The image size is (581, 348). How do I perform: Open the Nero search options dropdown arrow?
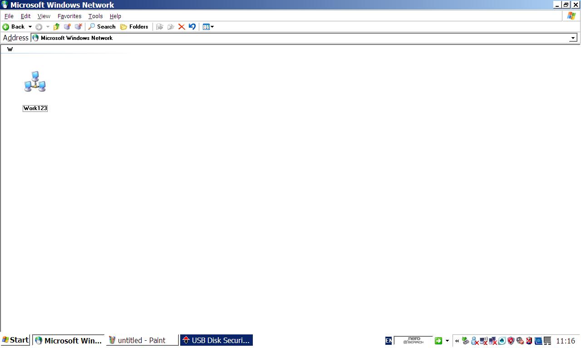[x=447, y=341]
